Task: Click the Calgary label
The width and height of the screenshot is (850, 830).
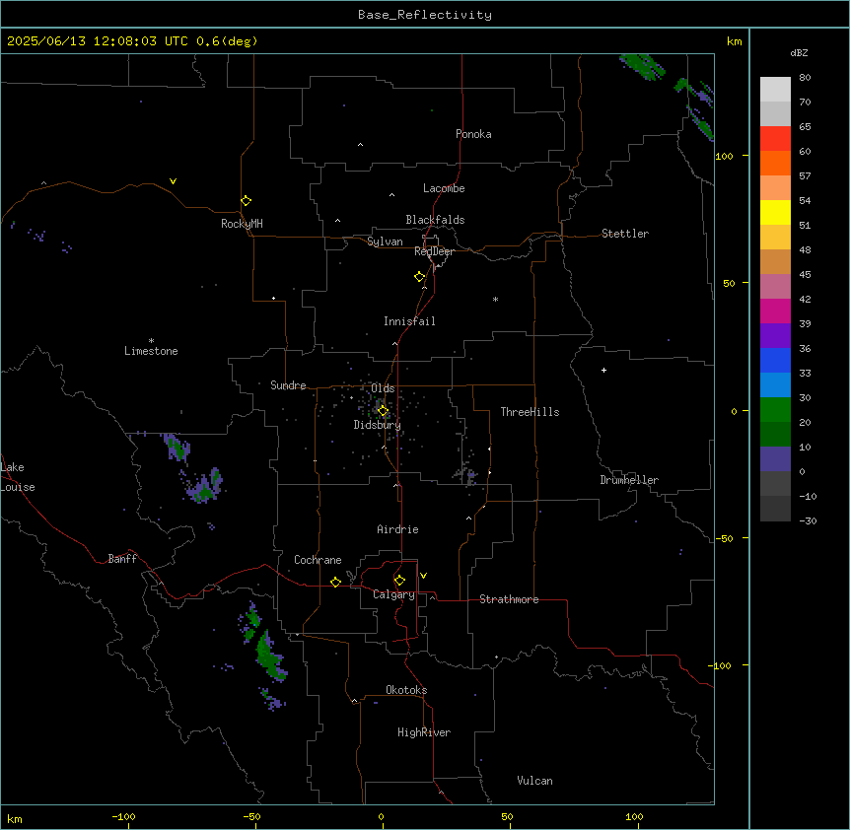Action: click(393, 594)
